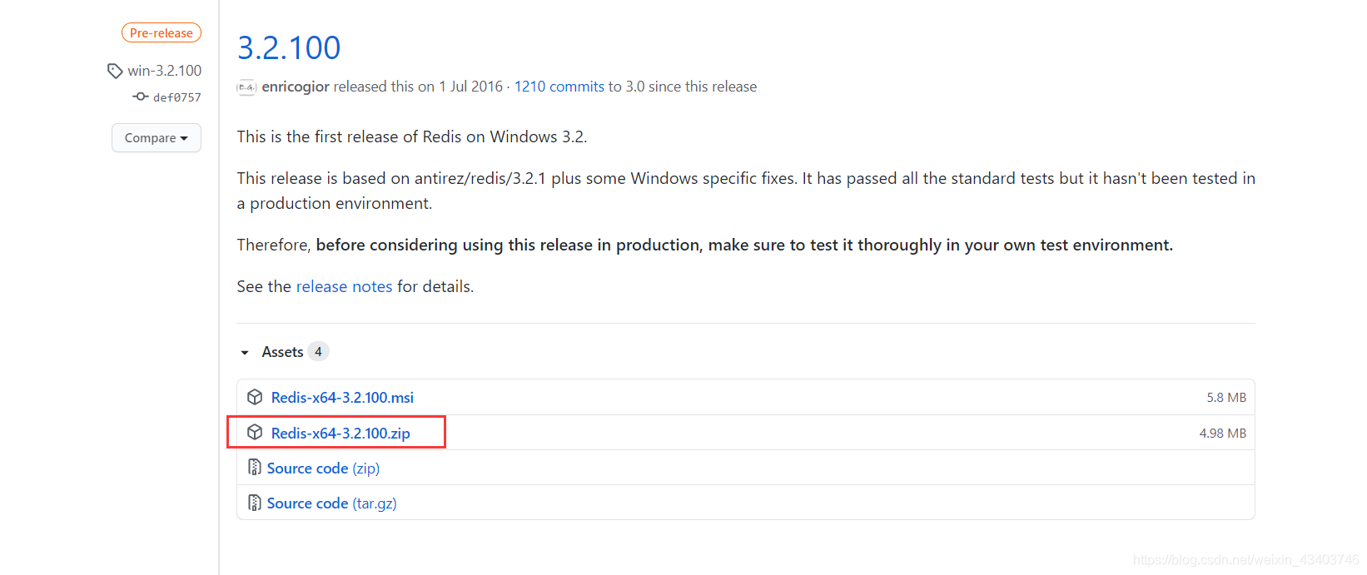Open the release notes link
1367x575 pixels.
(344, 286)
